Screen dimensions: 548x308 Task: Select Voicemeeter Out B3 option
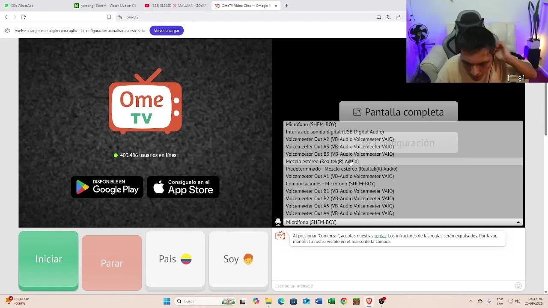[403, 154]
